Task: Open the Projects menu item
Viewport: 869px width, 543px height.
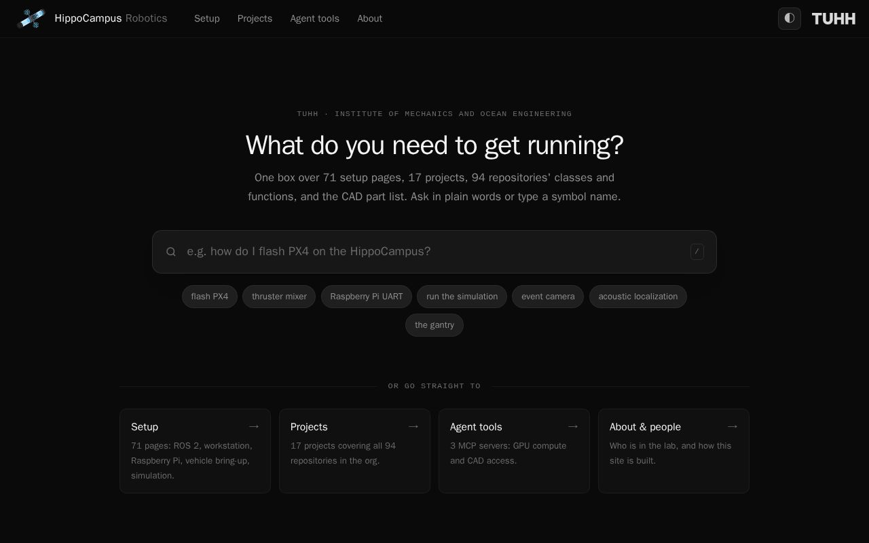Action: point(255,18)
